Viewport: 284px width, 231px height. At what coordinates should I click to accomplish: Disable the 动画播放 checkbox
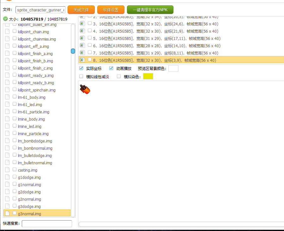(x=111, y=68)
